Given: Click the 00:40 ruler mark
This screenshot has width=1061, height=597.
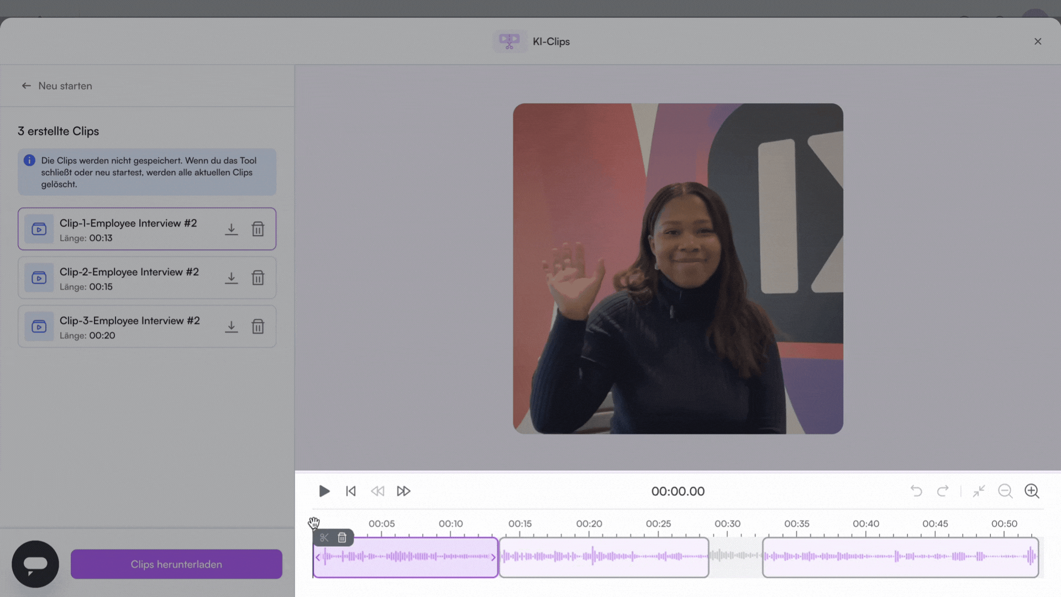Looking at the screenshot, I should [x=865, y=523].
